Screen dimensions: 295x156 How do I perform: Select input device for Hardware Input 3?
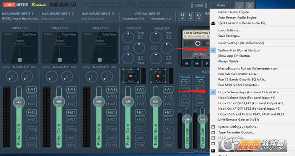point(93,19)
